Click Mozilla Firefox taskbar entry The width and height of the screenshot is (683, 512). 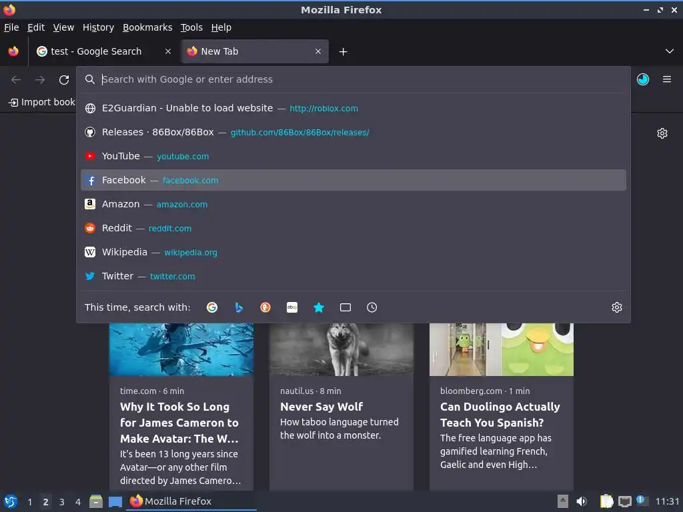(191, 501)
